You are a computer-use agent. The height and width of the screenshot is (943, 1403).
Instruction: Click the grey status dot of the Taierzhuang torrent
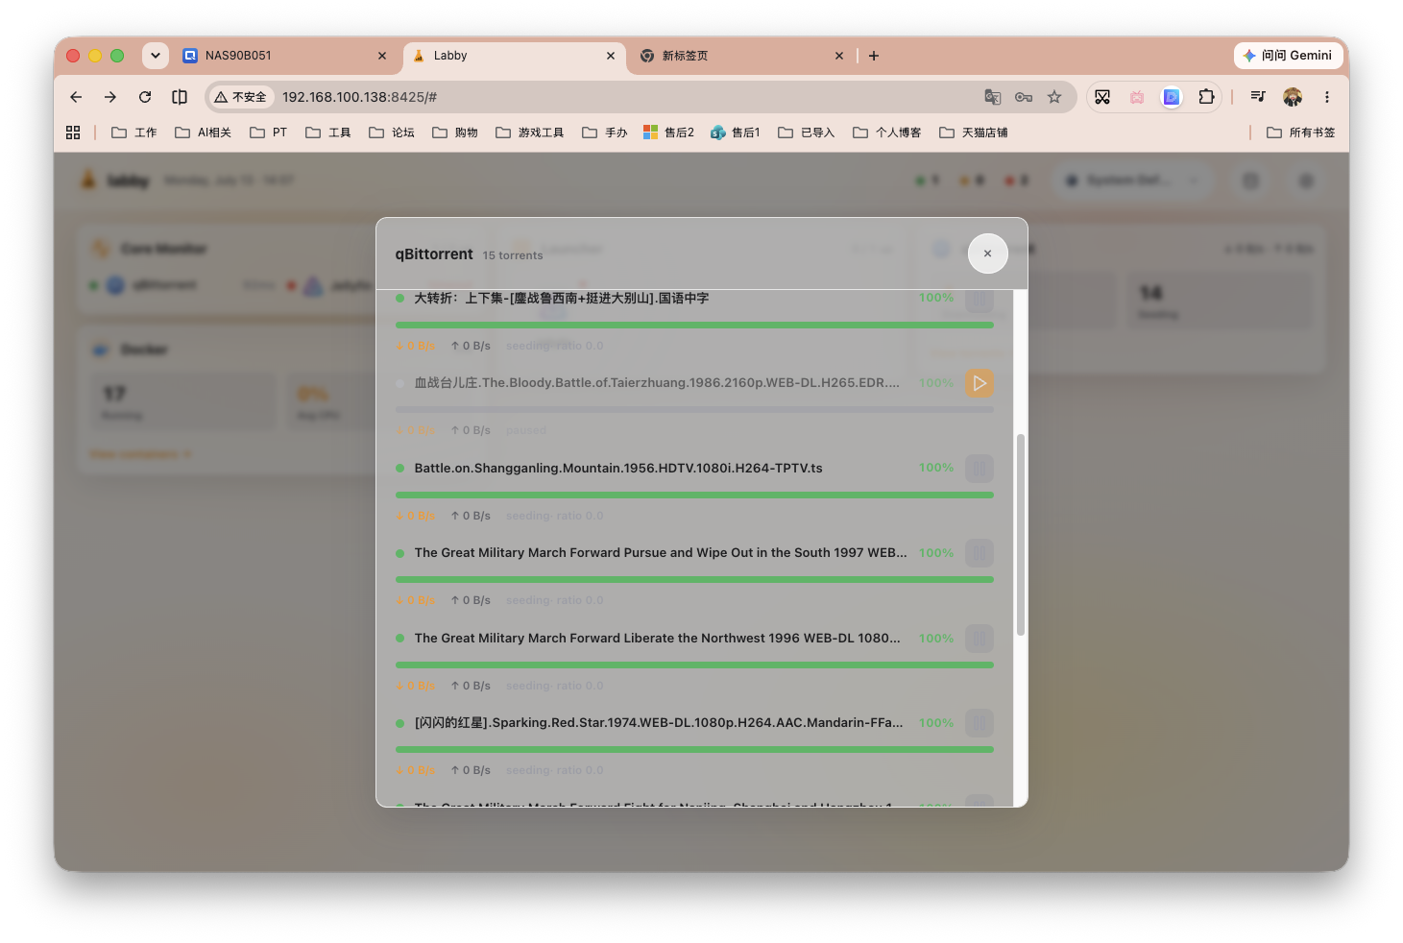[399, 383]
